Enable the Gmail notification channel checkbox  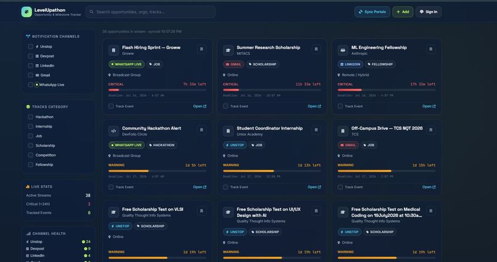[30, 75]
